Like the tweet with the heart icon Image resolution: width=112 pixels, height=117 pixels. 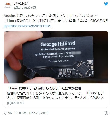tap(6, 113)
